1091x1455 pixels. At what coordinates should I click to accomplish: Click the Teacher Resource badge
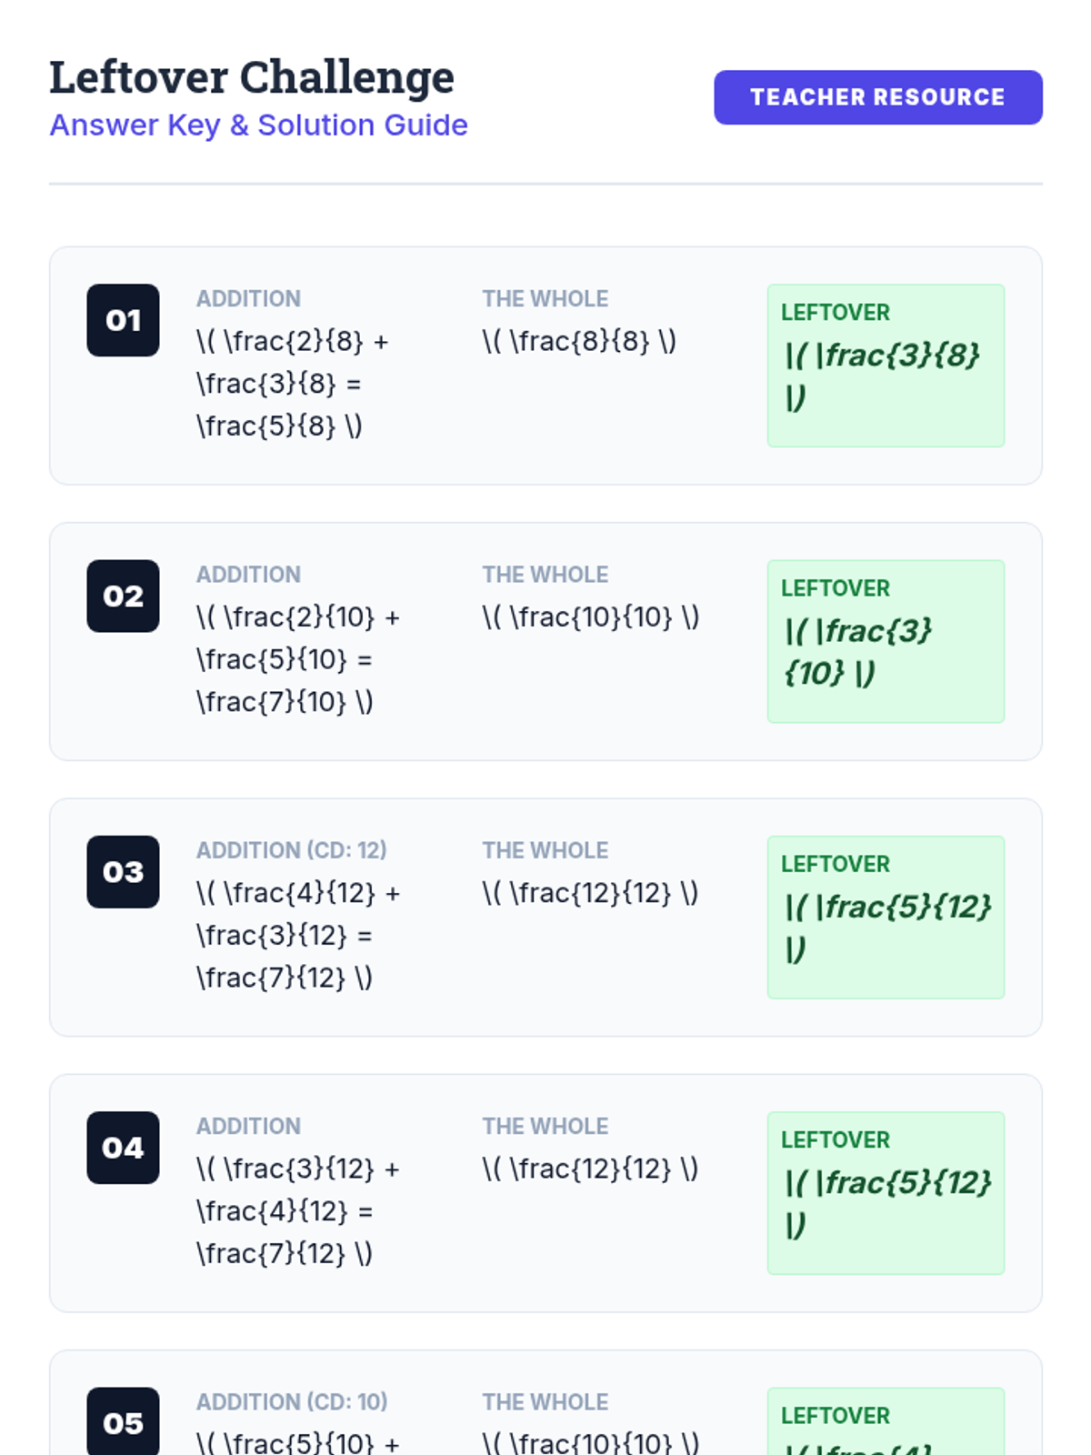pyautogui.click(x=877, y=97)
